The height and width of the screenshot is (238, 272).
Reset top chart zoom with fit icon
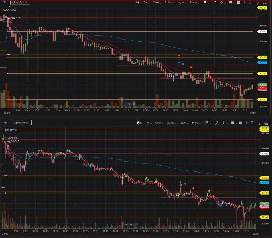pyautogui.click(x=134, y=104)
